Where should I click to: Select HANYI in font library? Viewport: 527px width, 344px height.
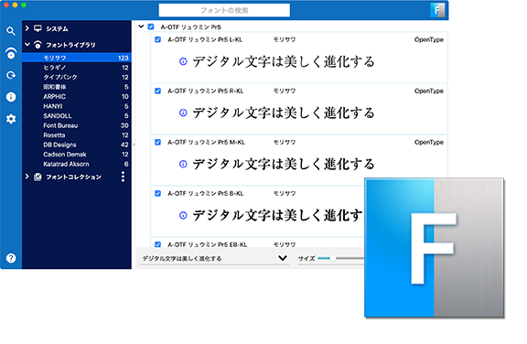click(77, 106)
